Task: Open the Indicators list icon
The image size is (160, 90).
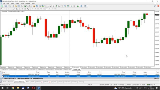Action: point(78,6)
